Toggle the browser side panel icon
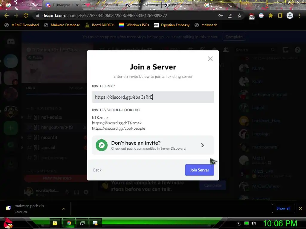 [x=280, y=16]
